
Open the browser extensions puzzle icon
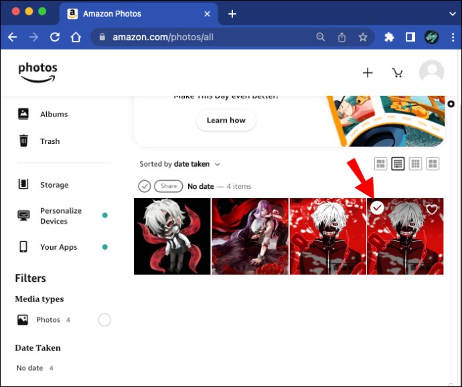pos(389,37)
